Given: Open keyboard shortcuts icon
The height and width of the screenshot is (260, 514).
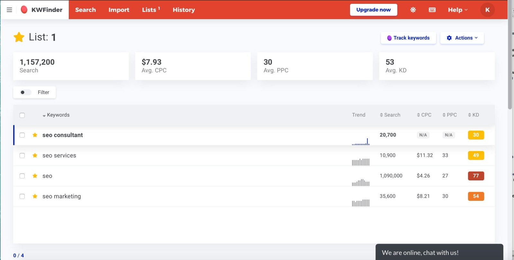Looking at the screenshot, I should pyautogui.click(x=432, y=10).
